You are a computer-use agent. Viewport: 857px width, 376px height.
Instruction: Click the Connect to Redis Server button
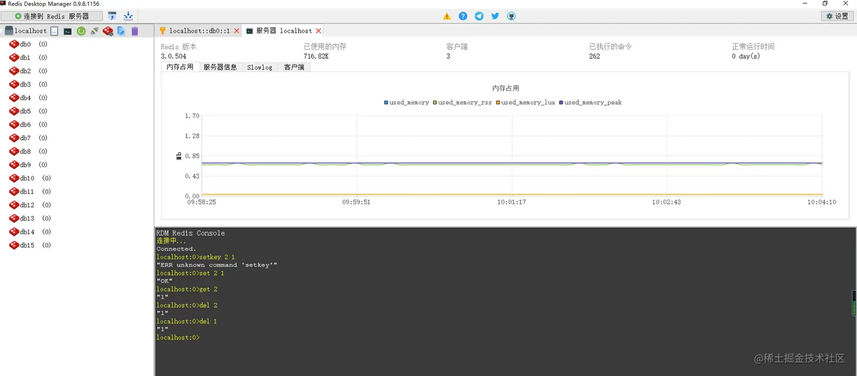coord(52,16)
